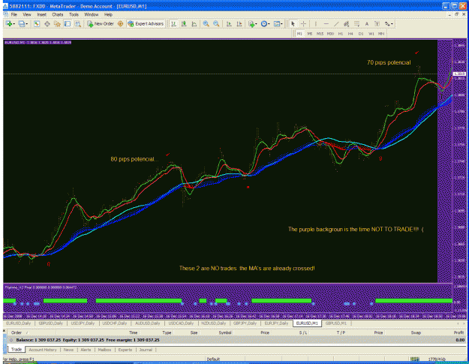The image size is (469, 364).
Task: Click the zoom in magnifier
Action: tap(206, 23)
